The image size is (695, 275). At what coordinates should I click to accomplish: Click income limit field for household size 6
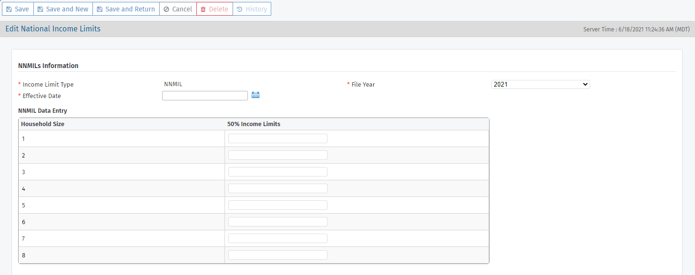(277, 222)
